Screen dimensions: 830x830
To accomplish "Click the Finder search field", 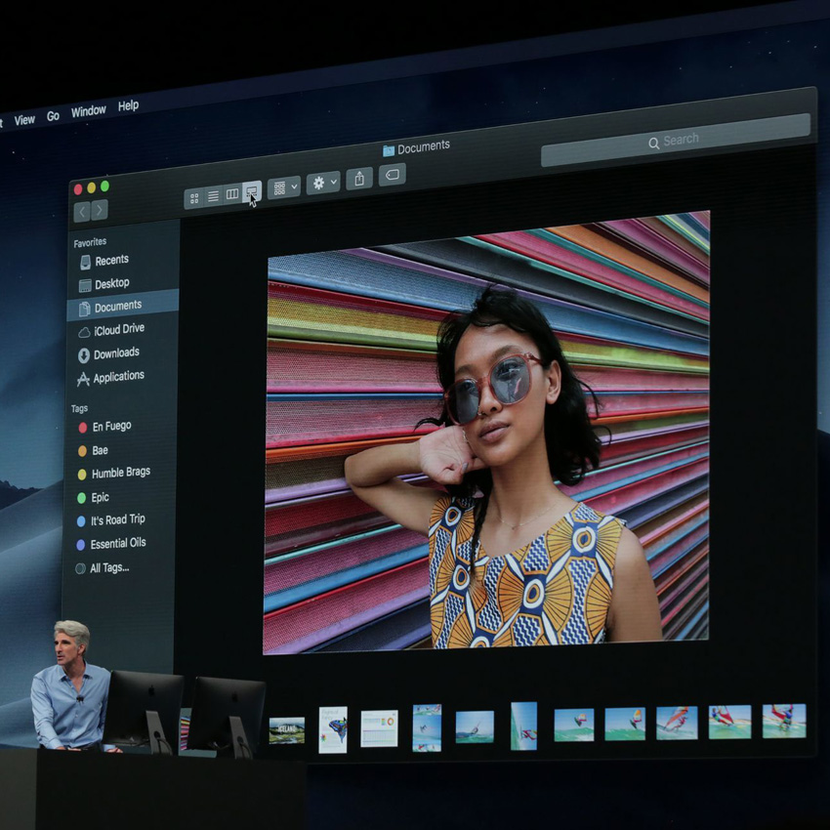I will (675, 141).
